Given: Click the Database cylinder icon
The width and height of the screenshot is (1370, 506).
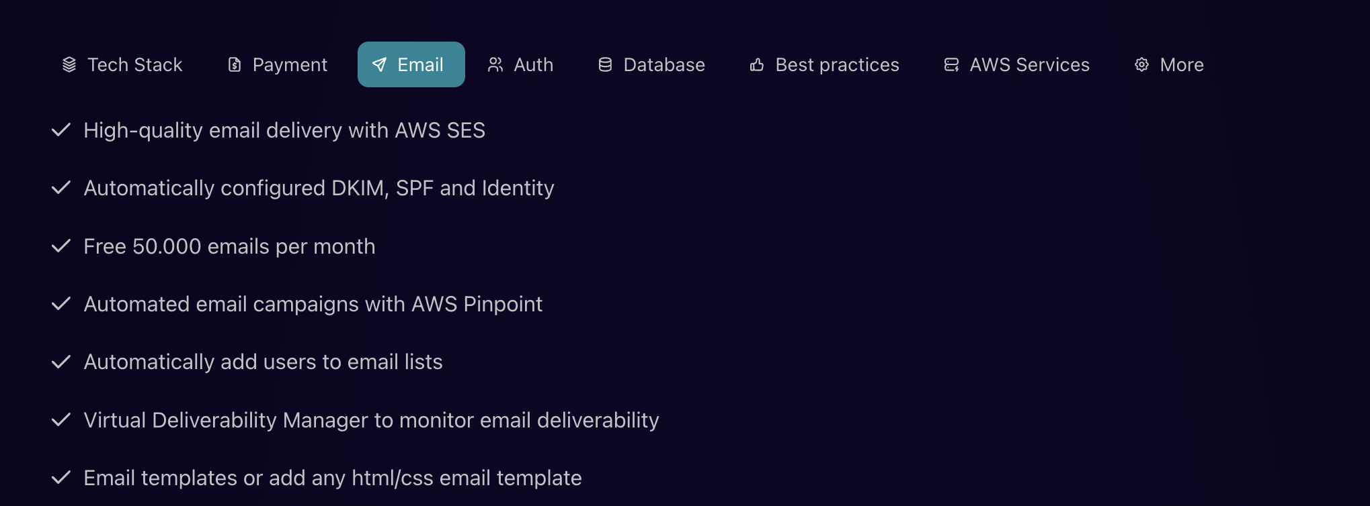Looking at the screenshot, I should tap(605, 64).
